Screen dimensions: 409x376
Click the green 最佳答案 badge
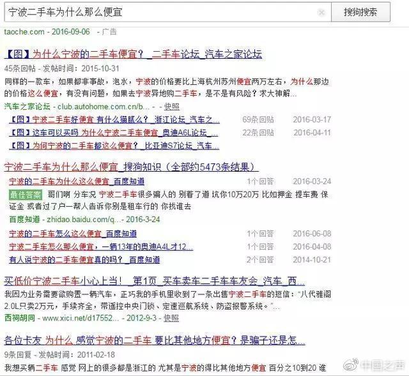[x=26, y=195]
